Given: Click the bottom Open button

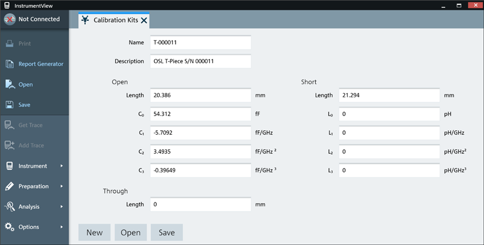Looking at the screenshot, I should [131, 232].
